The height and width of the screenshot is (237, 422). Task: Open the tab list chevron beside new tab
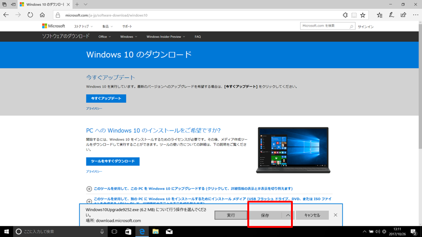pos(86,4)
